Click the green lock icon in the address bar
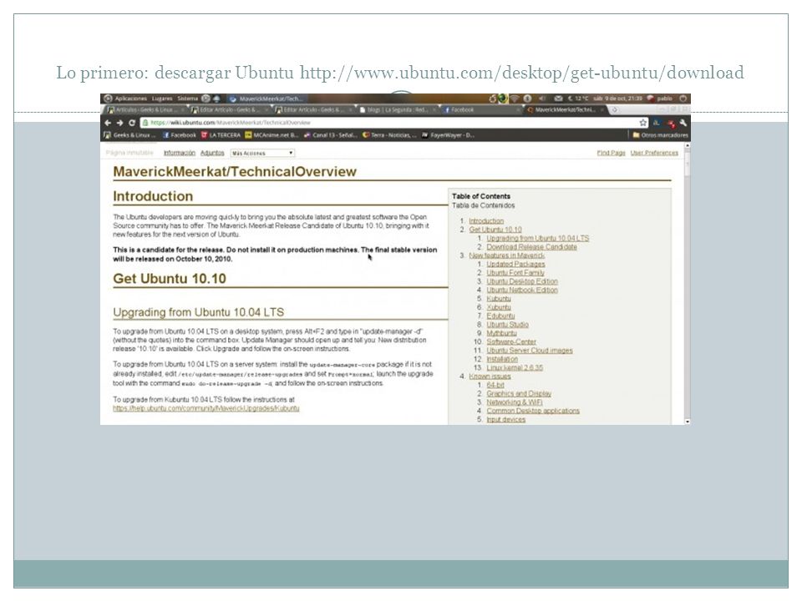 pos(145,123)
